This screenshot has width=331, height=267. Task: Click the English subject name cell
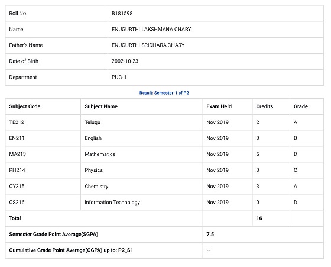(142, 138)
